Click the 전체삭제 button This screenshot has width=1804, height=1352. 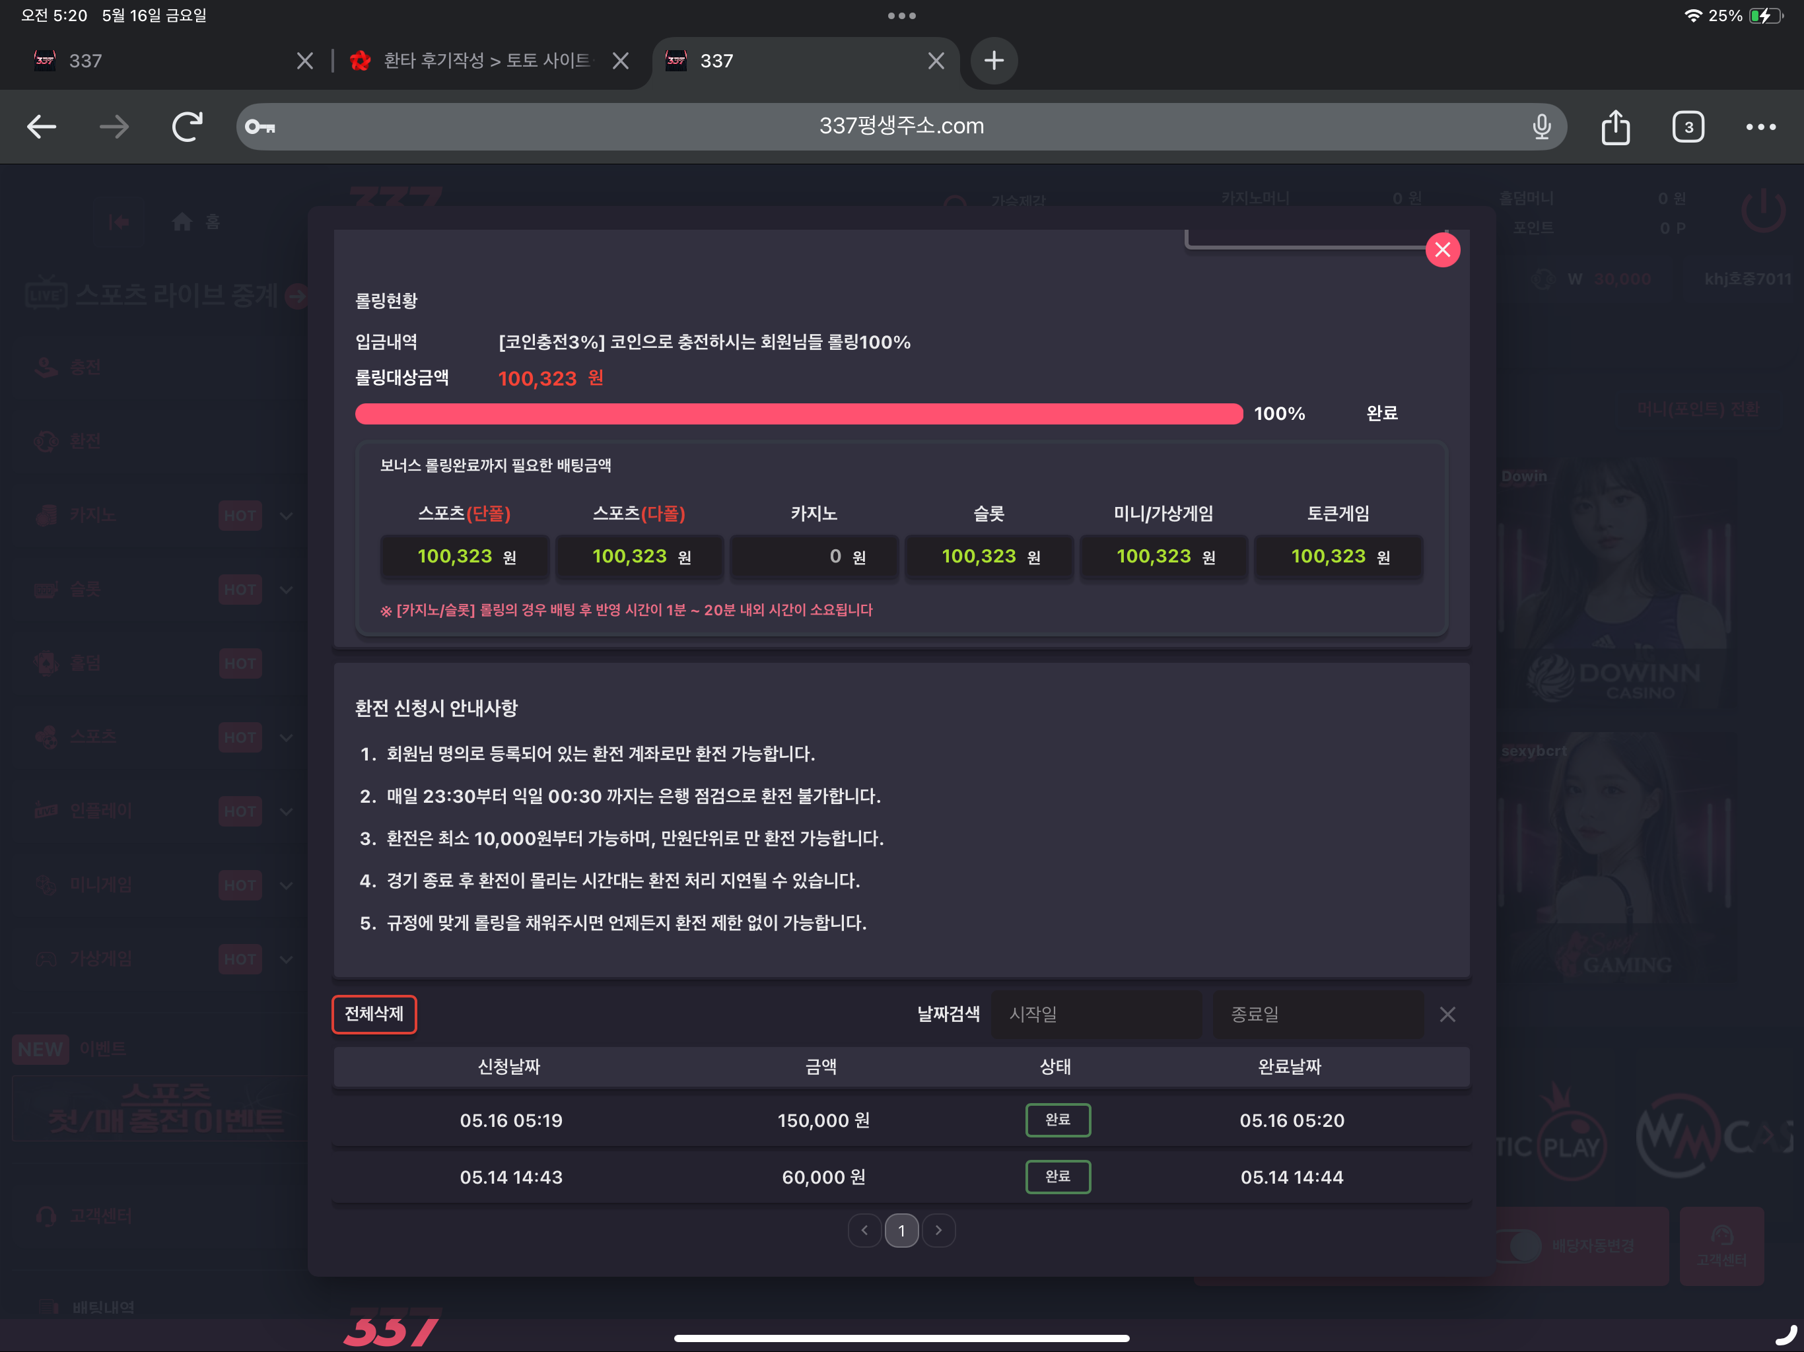374,1013
